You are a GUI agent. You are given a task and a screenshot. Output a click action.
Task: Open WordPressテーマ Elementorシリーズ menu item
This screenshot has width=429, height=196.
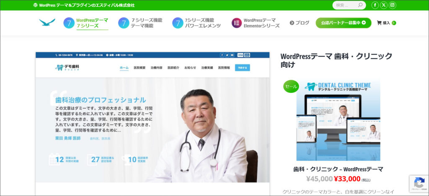[256, 23]
